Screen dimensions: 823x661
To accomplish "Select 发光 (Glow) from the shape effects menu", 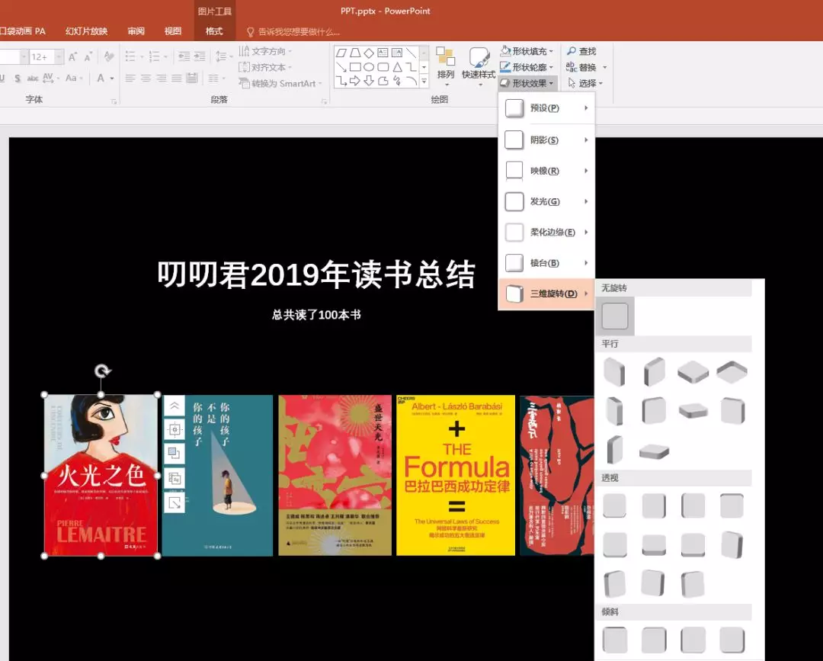I will (x=546, y=201).
